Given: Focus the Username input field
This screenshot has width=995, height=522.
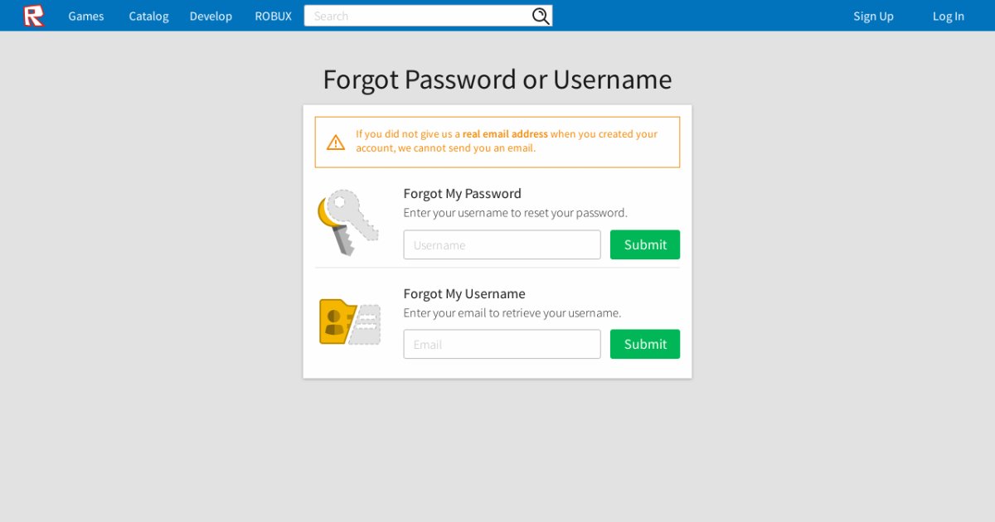Looking at the screenshot, I should click(502, 245).
